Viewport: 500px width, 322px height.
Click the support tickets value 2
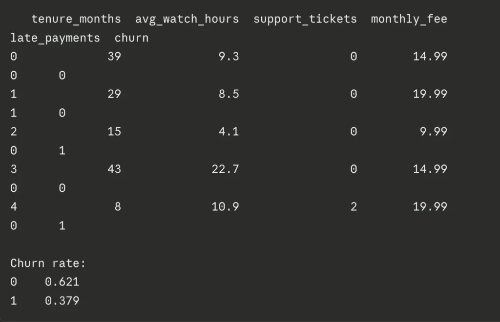tap(354, 207)
